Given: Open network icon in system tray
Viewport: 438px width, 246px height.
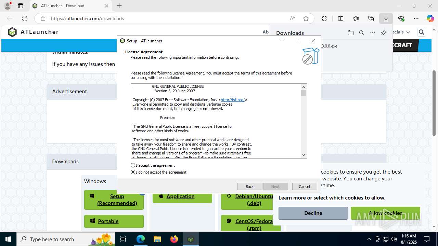Looking at the screenshot, I should [x=386, y=239].
